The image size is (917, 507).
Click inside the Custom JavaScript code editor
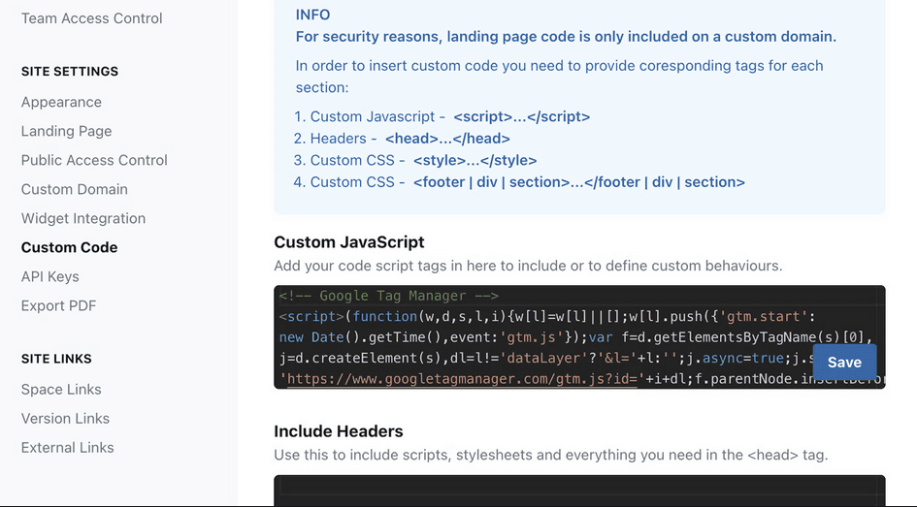pyautogui.click(x=543, y=337)
